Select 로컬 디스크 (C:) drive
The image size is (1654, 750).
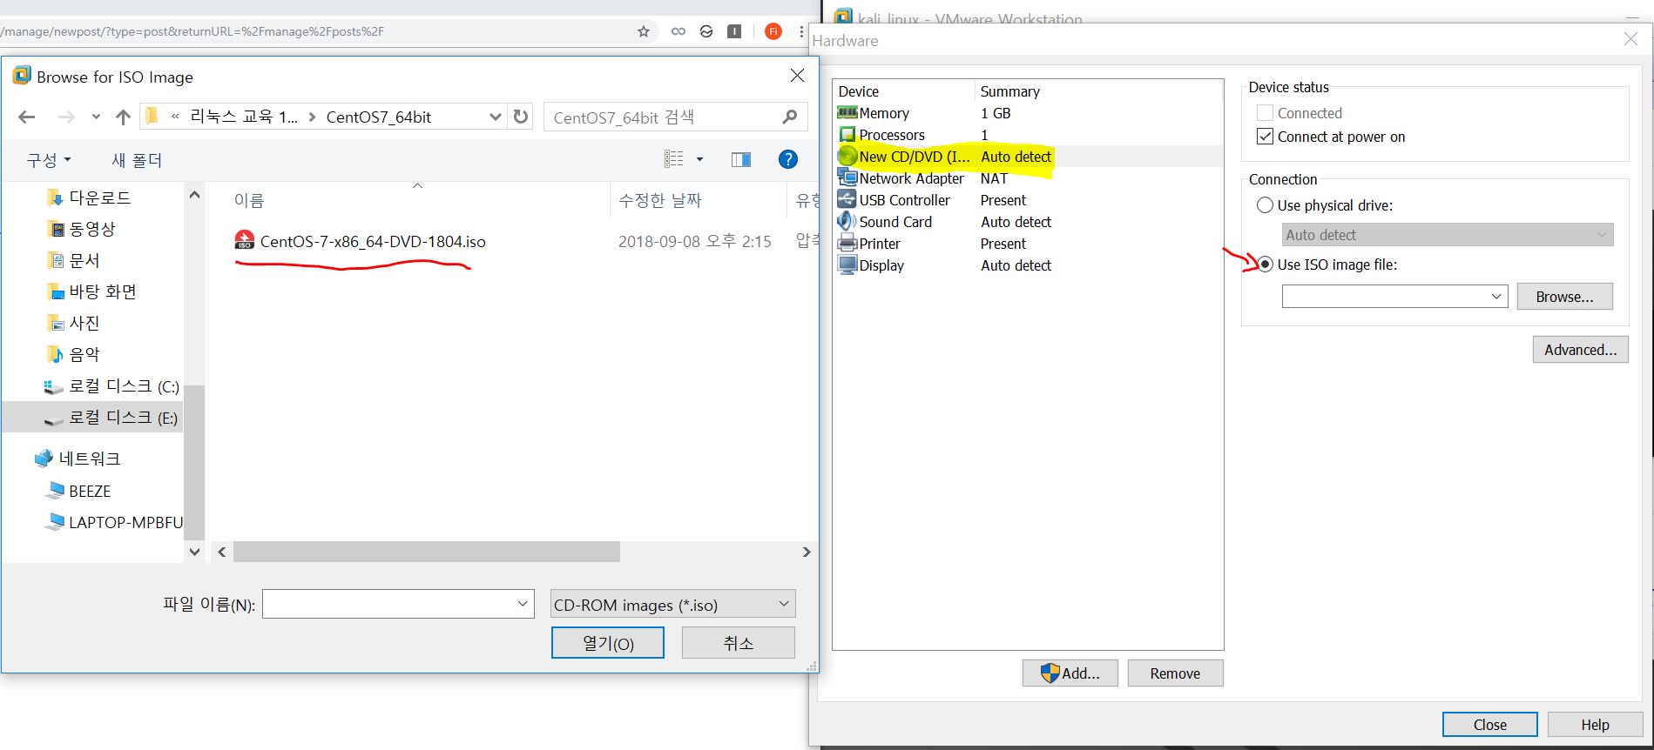[111, 386]
